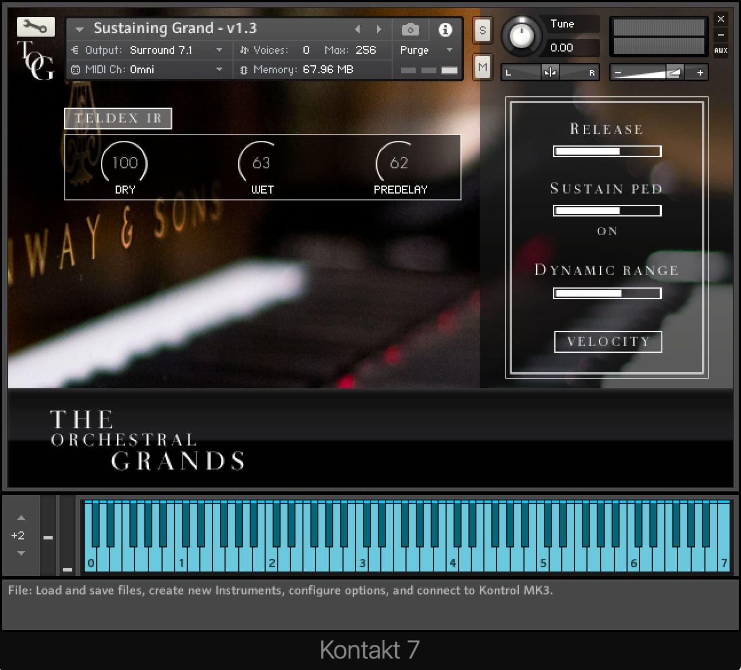Open instrument edit mode with wrench icon

tap(36, 26)
